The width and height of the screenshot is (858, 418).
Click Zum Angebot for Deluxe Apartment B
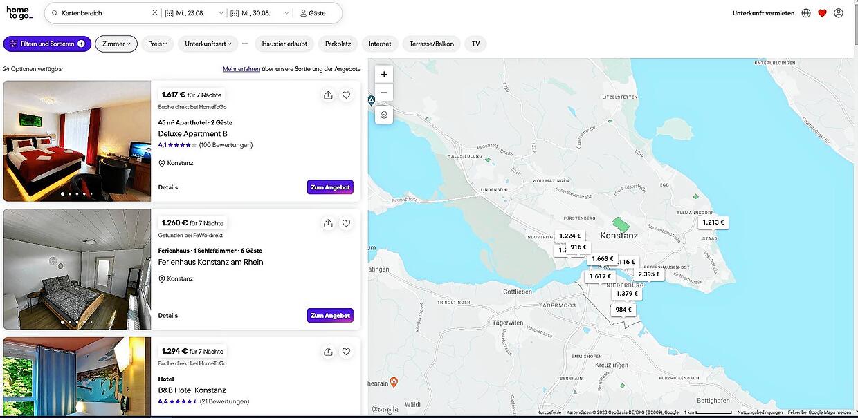330,187
